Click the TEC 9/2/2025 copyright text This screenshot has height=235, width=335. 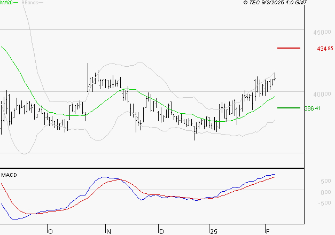pyautogui.click(x=275, y=3)
